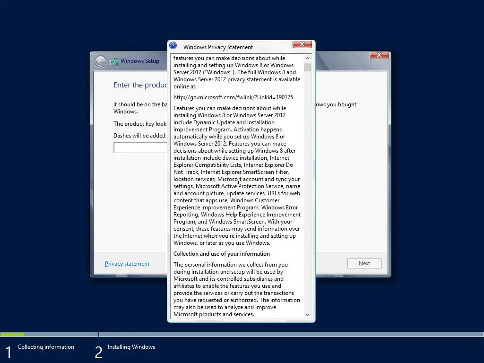Click the 'Features you can make decisions' paragraph

coord(237,175)
